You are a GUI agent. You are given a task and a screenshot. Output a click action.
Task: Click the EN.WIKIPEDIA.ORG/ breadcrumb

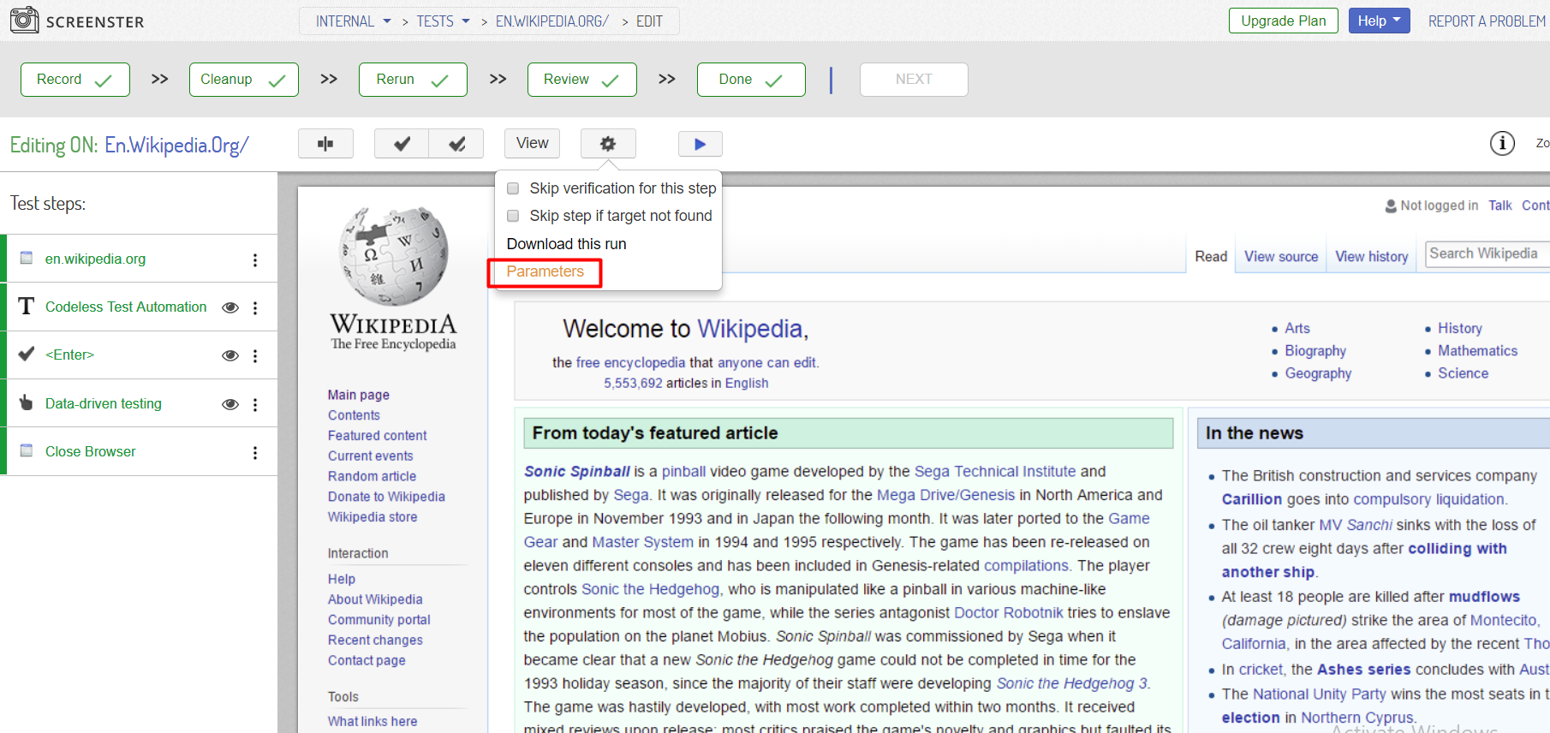(551, 21)
